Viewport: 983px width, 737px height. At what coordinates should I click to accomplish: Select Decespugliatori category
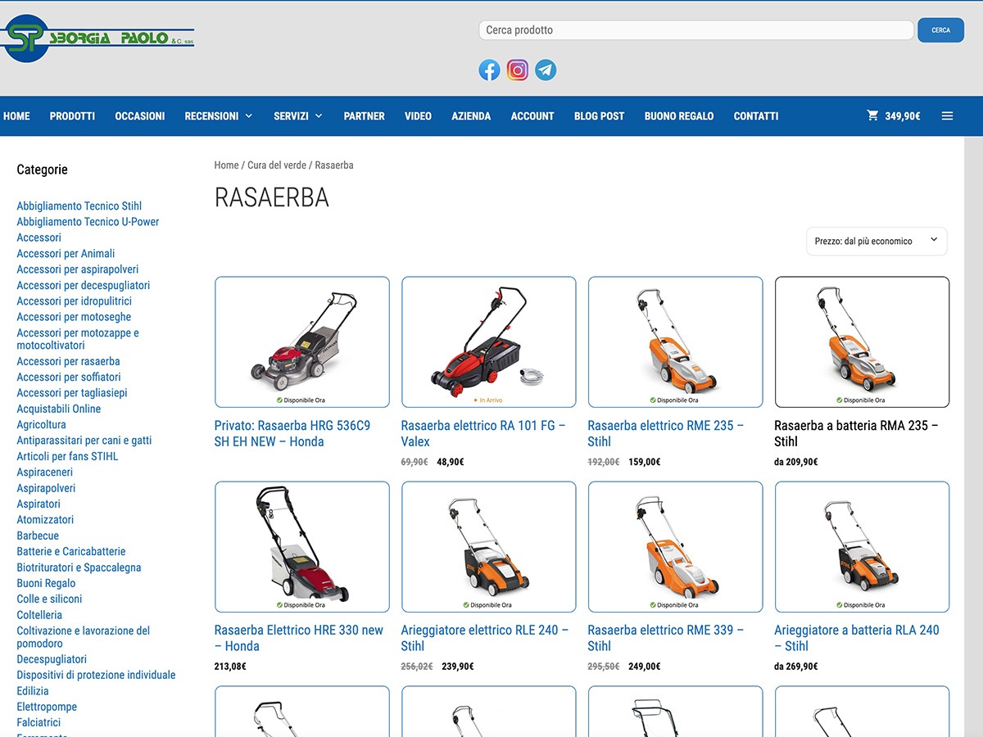[x=52, y=659]
